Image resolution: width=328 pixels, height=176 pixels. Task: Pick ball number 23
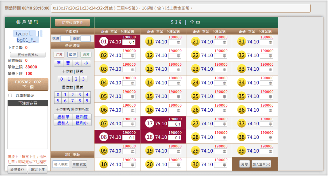click(x=195, y=69)
